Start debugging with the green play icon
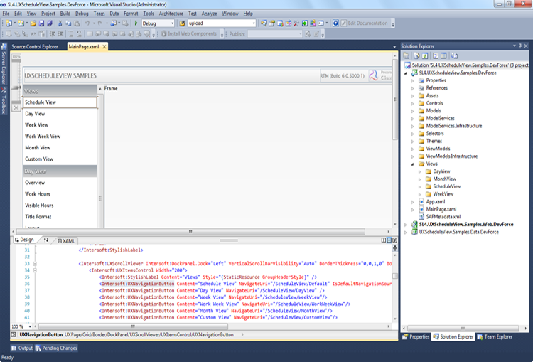Viewport: 533px width, 362px height. click(x=136, y=23)
